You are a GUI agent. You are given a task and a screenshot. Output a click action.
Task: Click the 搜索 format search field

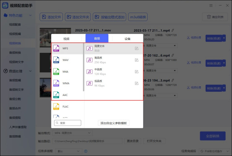pyautogui.click(x=67, y=123)
